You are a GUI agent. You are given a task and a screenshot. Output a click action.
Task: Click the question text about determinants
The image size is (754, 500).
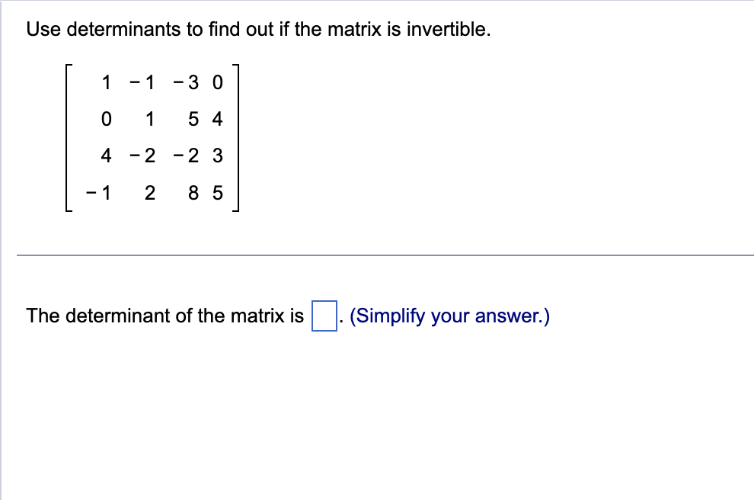click(259, 29)
